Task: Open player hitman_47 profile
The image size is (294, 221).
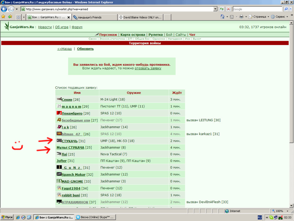Action: click(72, 134)
